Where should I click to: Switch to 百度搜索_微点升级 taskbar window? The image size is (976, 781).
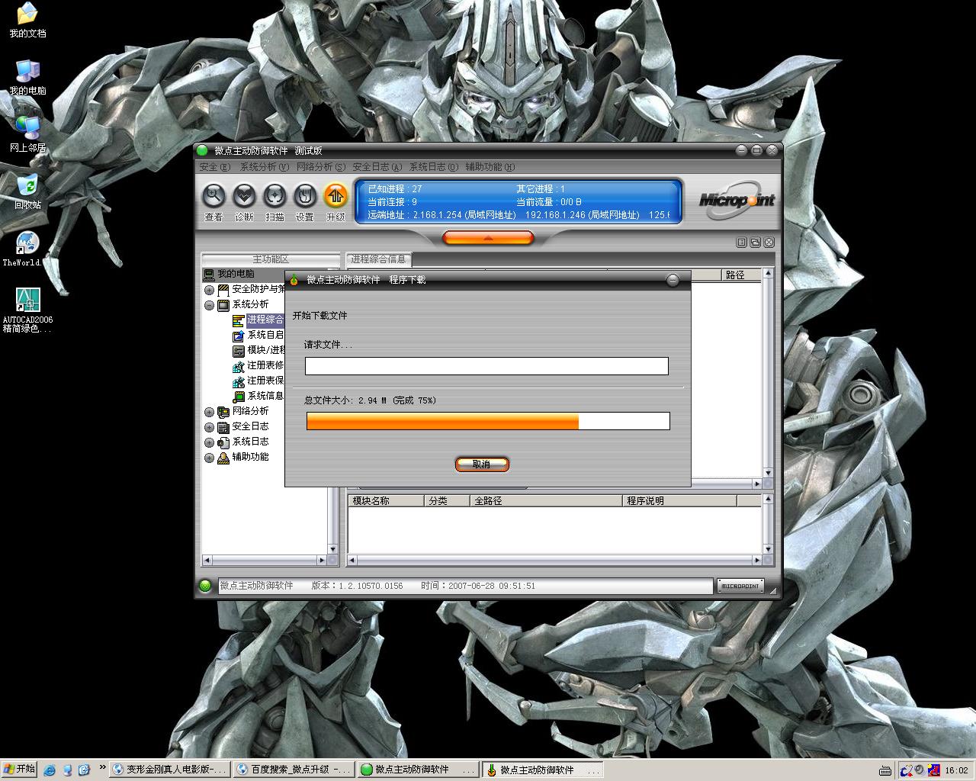pyautogui.click(x=294, y=770)
